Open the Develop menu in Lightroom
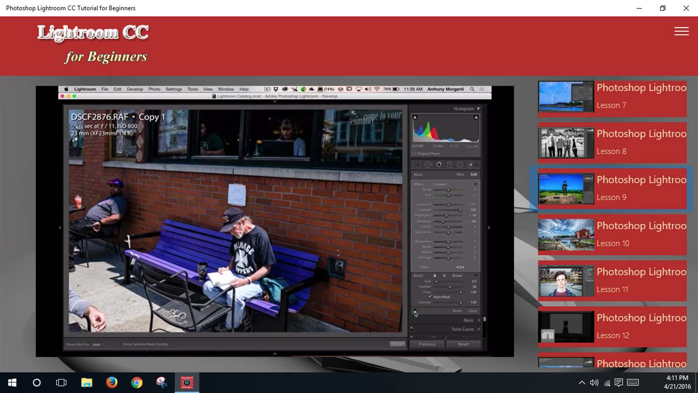The width and height of the screenshot is (698, 393). [x=135, y=89]
